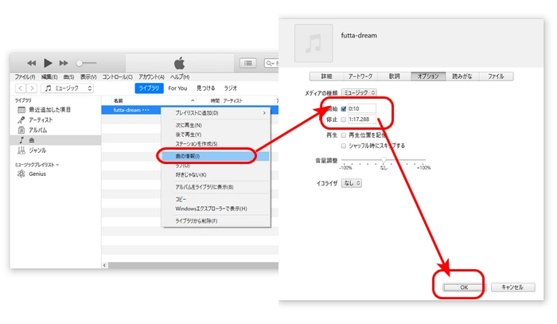Open the アカウント(A) menu
The image size is (557, 324).
(x=151, y=76)
